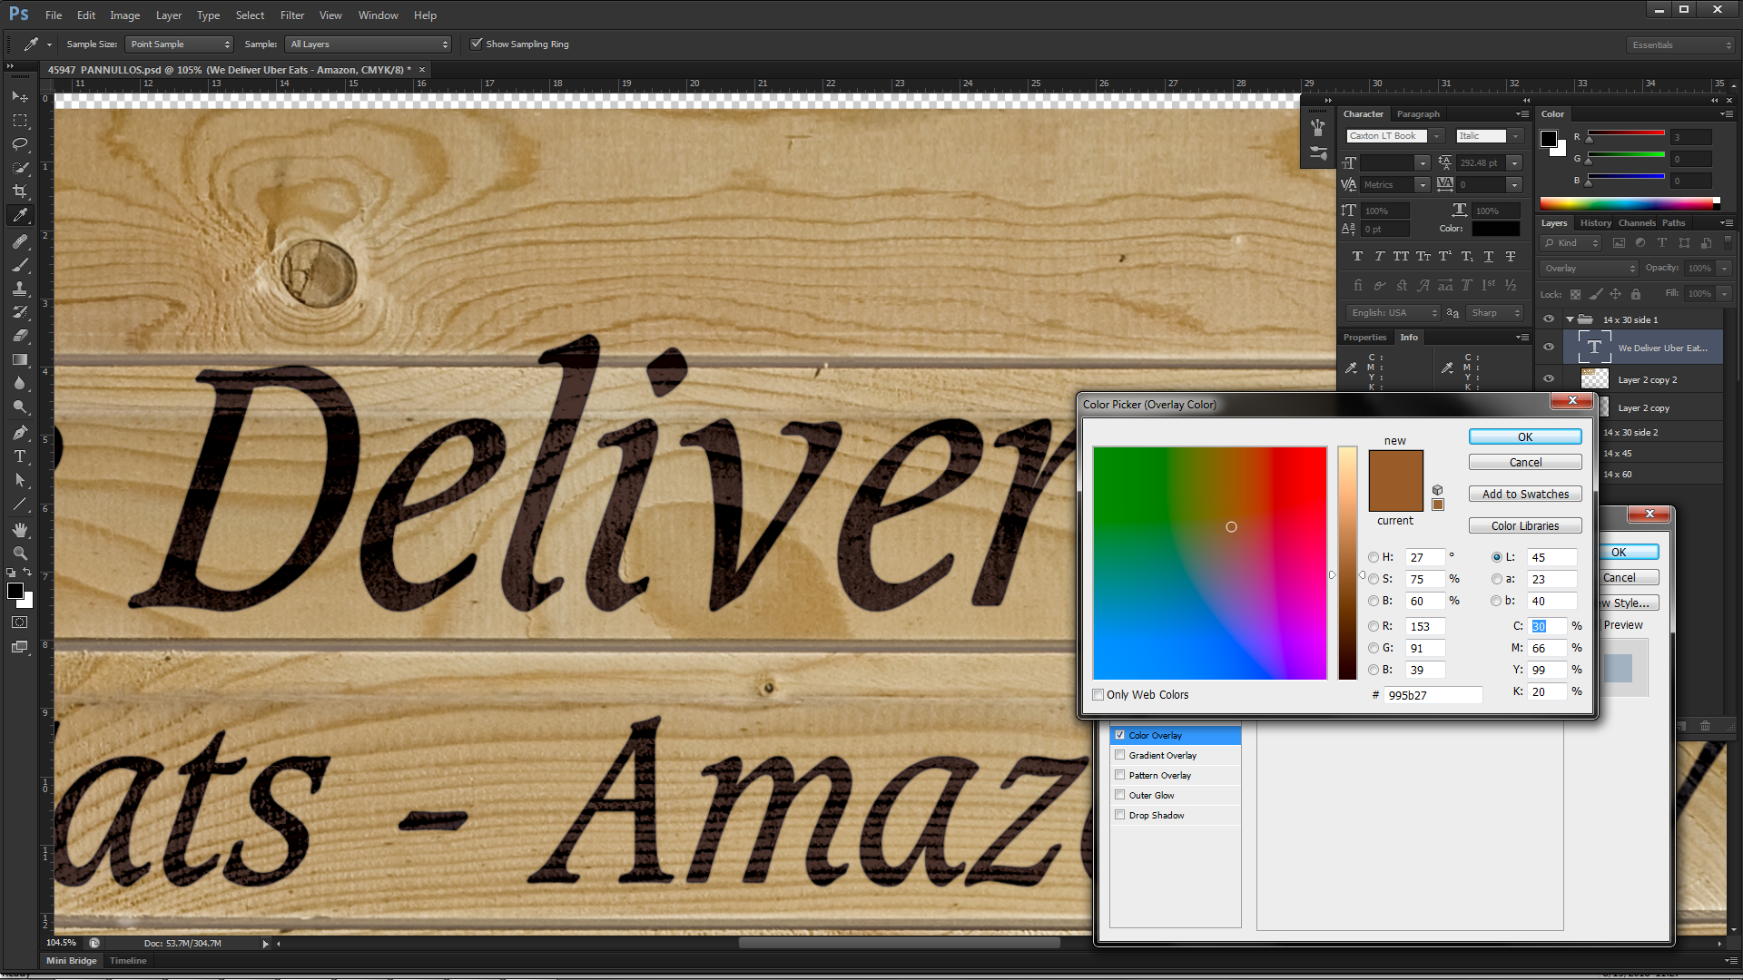Select the Eraser tool

pos(19,336)
